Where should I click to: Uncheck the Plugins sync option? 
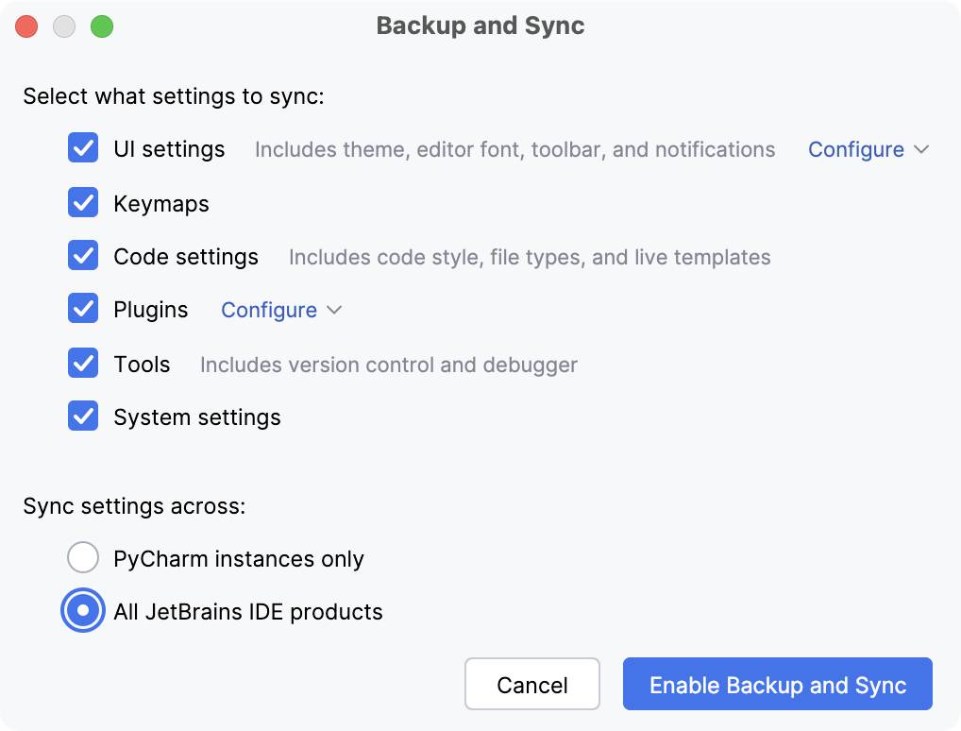coord(83,310)
